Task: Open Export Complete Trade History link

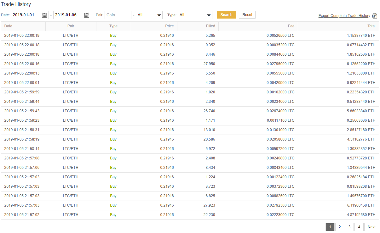Action: [x=344, y=16]
